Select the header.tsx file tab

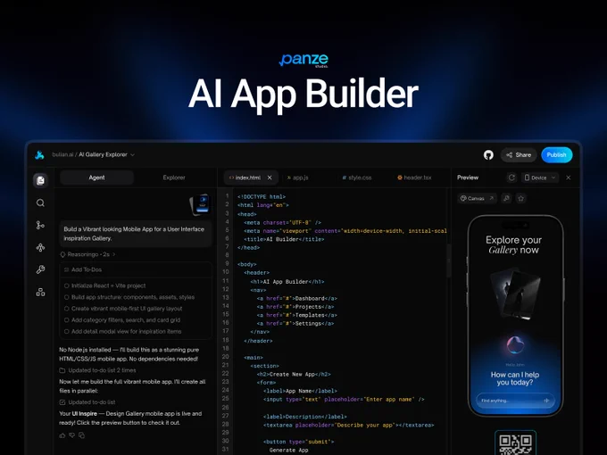point(414,178)
